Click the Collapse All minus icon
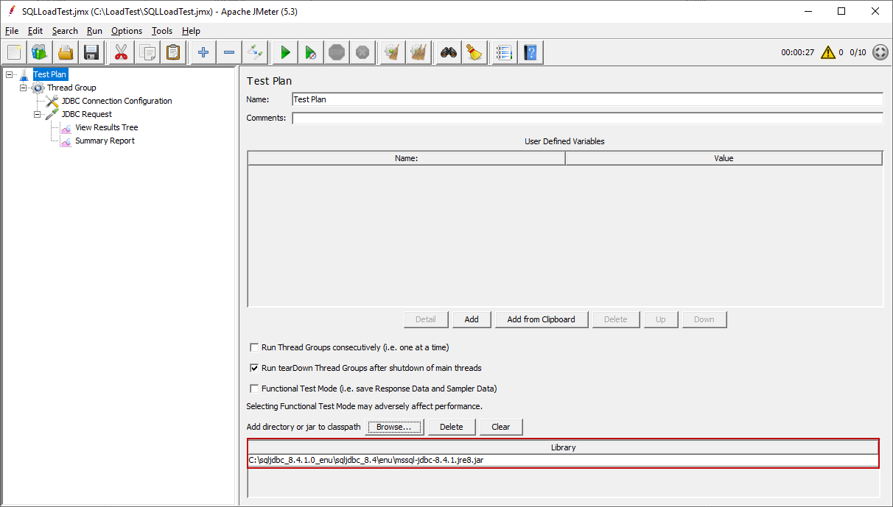The width and height of the screenshot is (893, 507). point(229,52)
